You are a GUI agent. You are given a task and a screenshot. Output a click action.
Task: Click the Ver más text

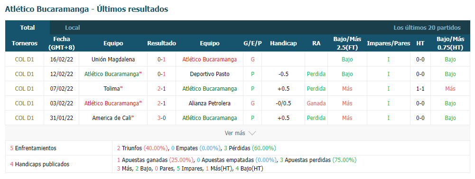click(x=235, y=133)
